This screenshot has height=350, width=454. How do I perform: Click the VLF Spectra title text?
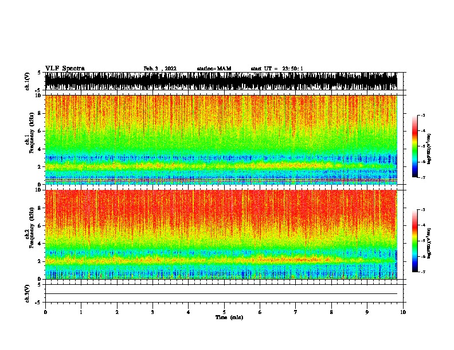coord(65,69)
